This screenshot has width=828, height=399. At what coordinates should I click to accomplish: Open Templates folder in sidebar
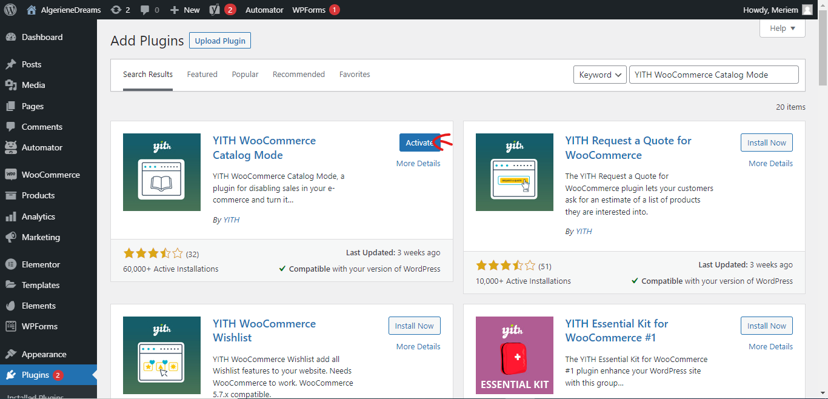click(x=11, y=285)
